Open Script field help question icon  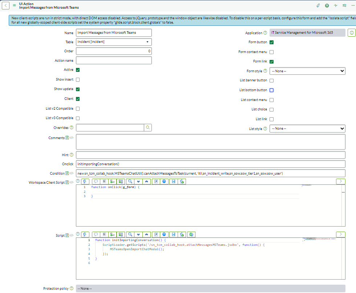click(78, 234)
